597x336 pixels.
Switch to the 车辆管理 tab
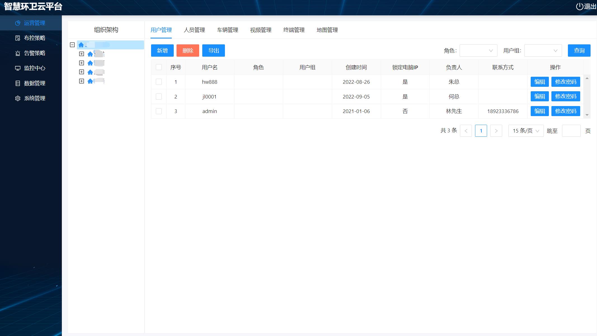coord(228,30)
